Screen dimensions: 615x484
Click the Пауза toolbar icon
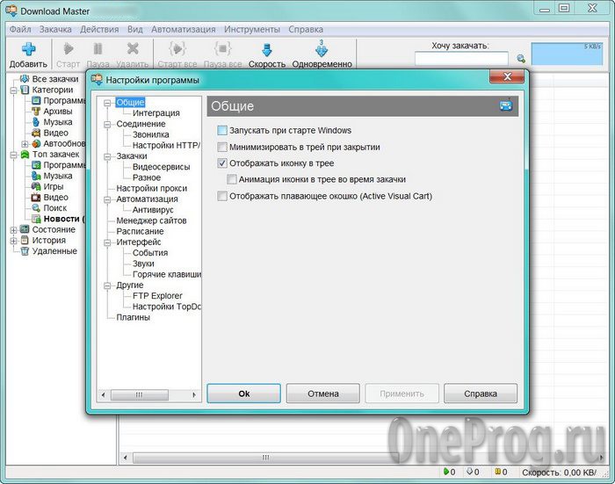pyautogui.click(x=98, y=49)
